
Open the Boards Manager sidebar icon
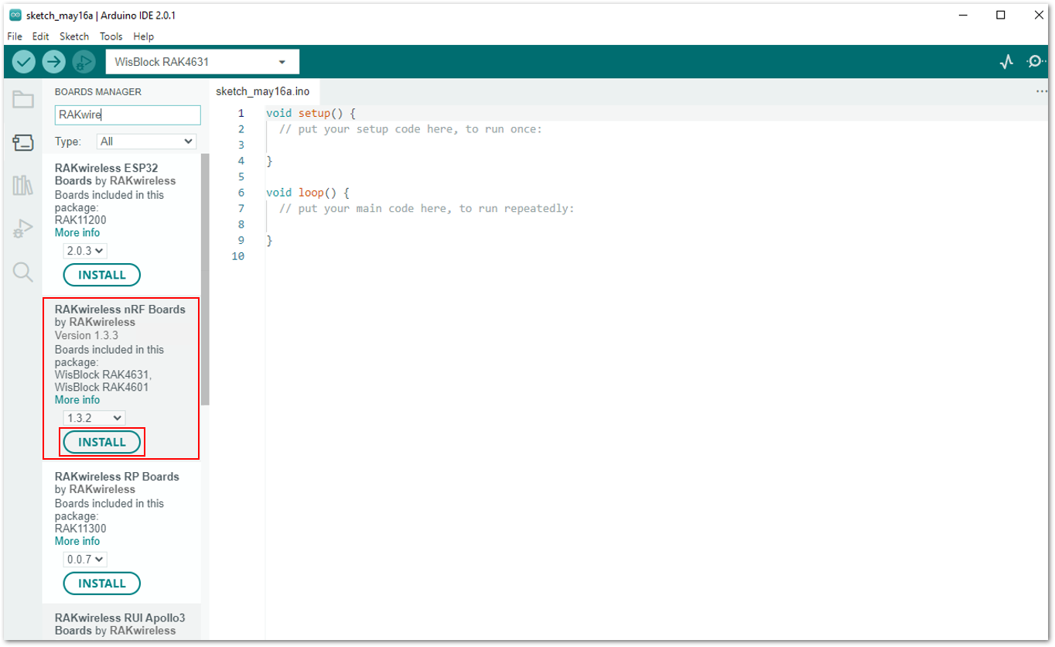[23, 142]
